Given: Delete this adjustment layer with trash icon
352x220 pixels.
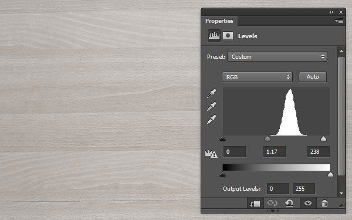Looking at the screenshot, I should pyautogui.click(x=324, y=204).
